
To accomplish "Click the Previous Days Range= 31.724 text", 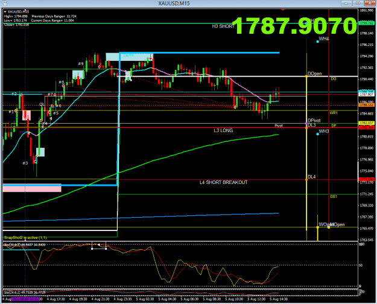I will coord(54,16).
